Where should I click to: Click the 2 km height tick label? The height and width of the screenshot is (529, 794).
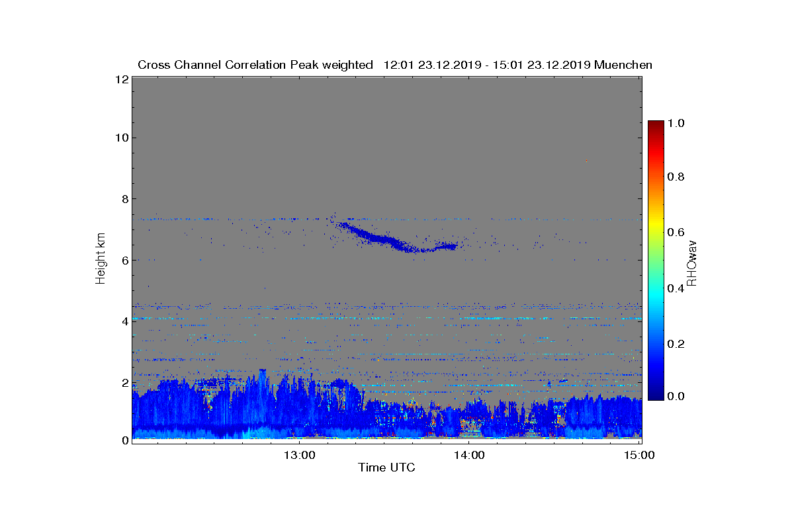124,382
